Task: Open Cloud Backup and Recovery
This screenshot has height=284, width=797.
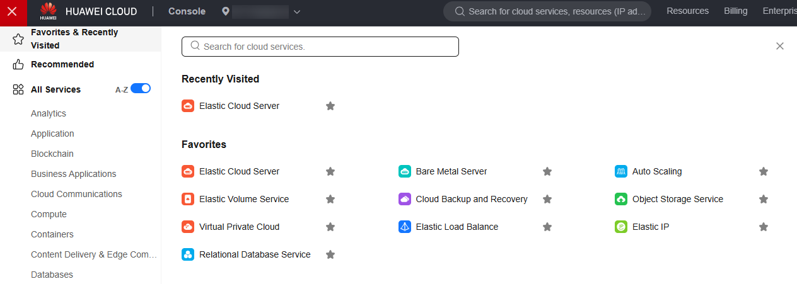Action: pos(472,199)
